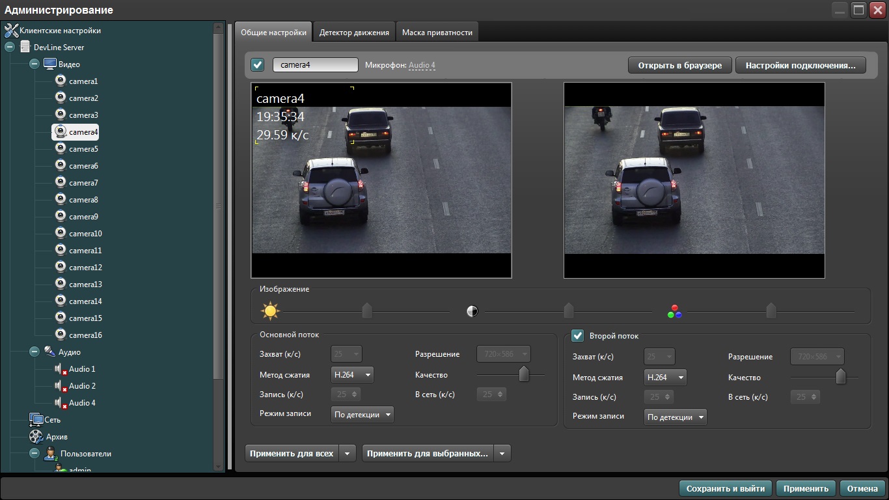This screenshot has width=889, height=500.
Task: Click the camera4 name input field
Action: click(315, 65)
